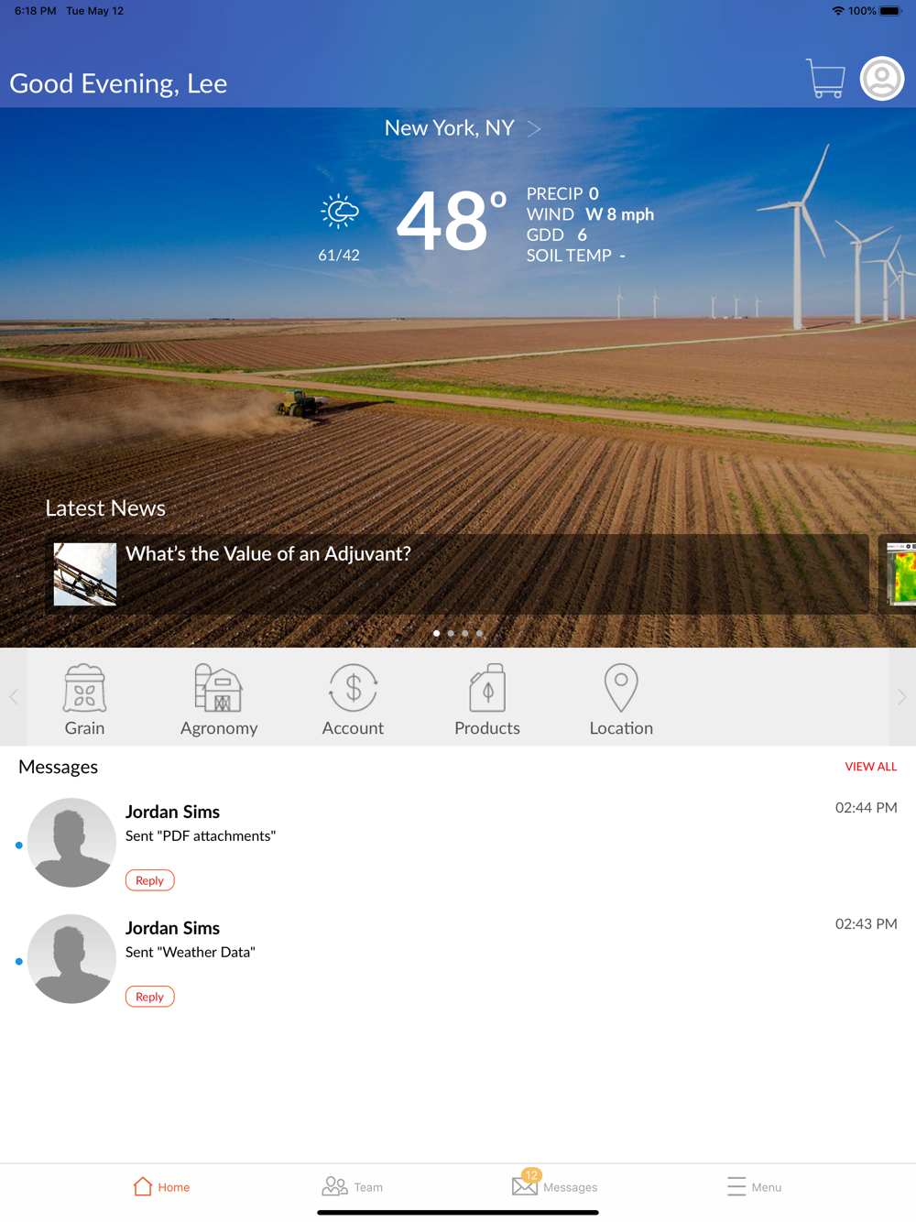
Task: Reply to the PDF attachments message
Action: click(149, 880)
